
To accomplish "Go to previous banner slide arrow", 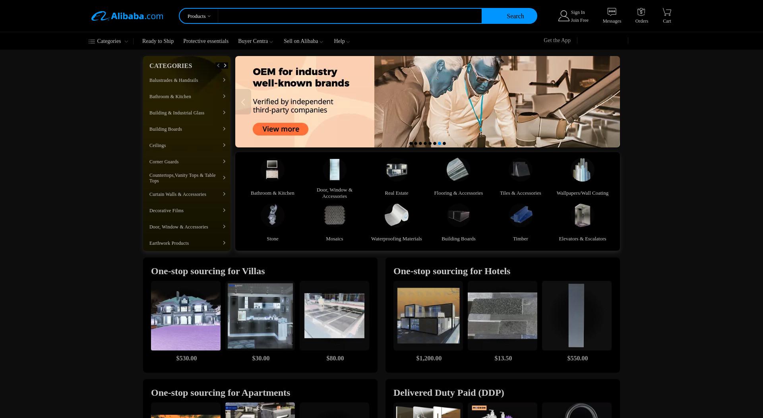I will click(x=243, y=102).
